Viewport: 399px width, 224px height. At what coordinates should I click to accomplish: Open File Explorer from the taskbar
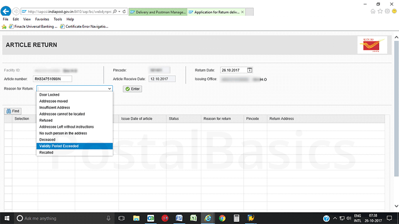(136, 218)
